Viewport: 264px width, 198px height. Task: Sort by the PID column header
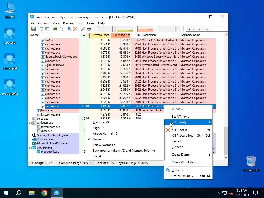(x=136, y=35)
